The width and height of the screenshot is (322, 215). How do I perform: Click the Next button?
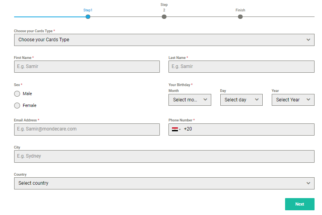click(300, 204)
